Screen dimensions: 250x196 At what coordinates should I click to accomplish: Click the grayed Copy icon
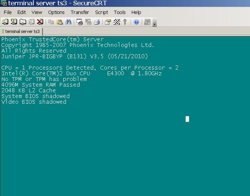(51, 22)
